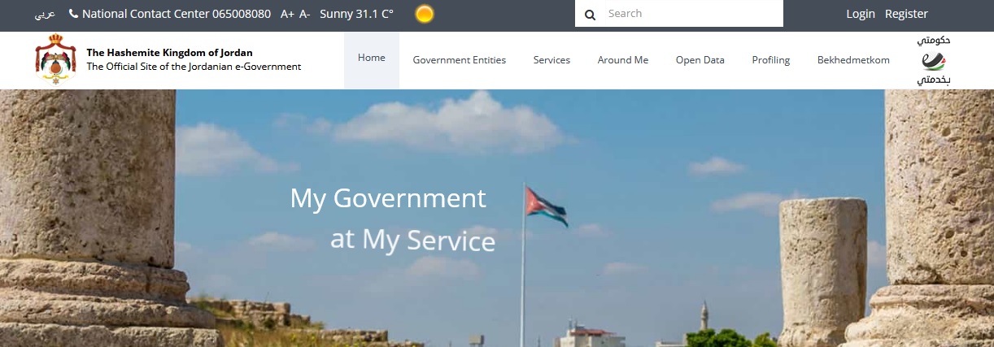Focus the Search text field
Screen dimensions: 994x347
tap(691, 14)
